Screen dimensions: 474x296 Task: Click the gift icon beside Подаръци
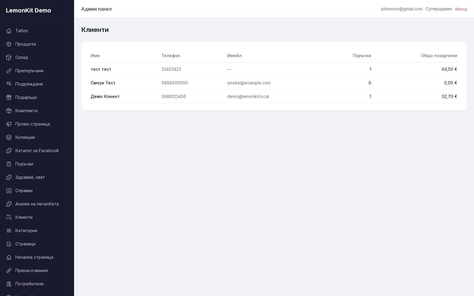pyautogui.click(x=9, y=97)
